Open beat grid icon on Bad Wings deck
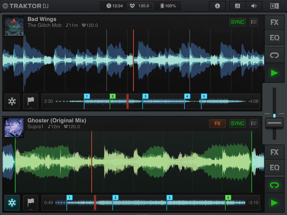Screen dimensions: 287x215 pyautogui.click(x=254, y=22)
